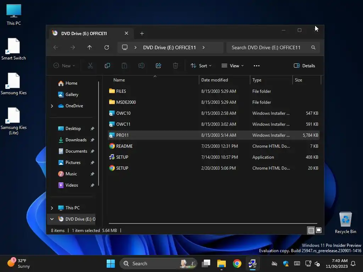Image resolution: width=363 pixels, height=272 pixels.
Task: Sort by Name column header
Action: pyautogui.click(x=153, y=80)
